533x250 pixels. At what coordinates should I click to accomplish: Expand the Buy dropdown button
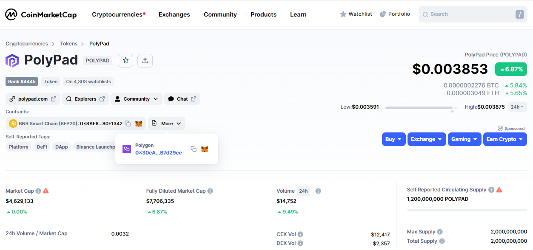coord(394,139)
